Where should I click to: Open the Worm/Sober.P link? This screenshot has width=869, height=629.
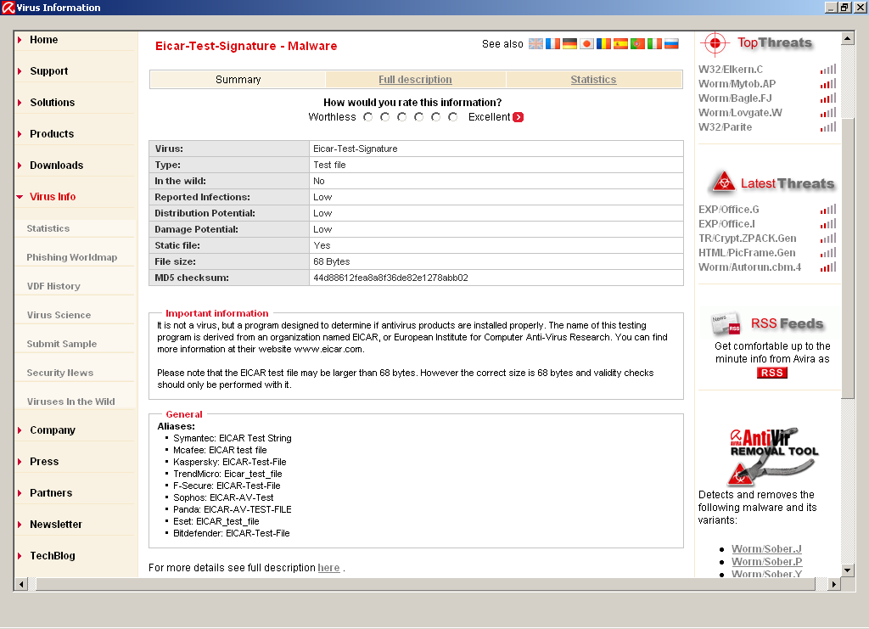[767, 561]
